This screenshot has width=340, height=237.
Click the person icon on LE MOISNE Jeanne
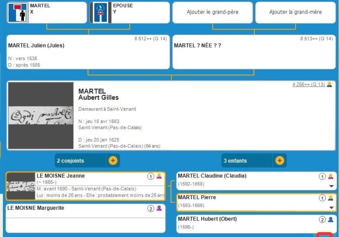159,176
